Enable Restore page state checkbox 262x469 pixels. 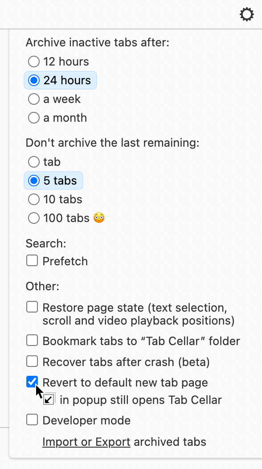32,307
